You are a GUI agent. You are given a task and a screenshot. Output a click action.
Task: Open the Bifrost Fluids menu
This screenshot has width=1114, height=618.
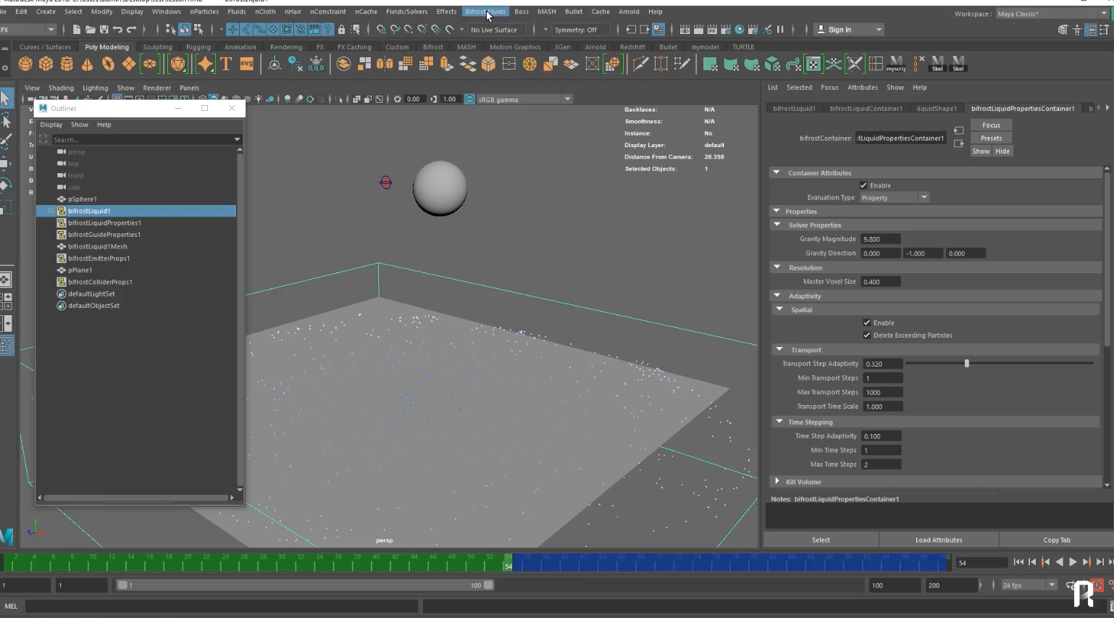point(485,12)
